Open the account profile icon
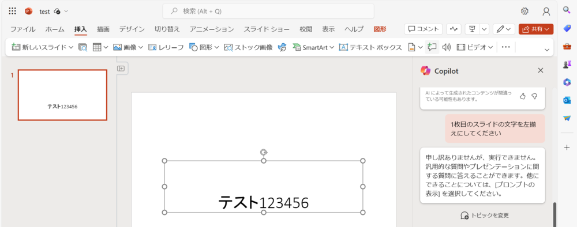 tap(546, 12)
